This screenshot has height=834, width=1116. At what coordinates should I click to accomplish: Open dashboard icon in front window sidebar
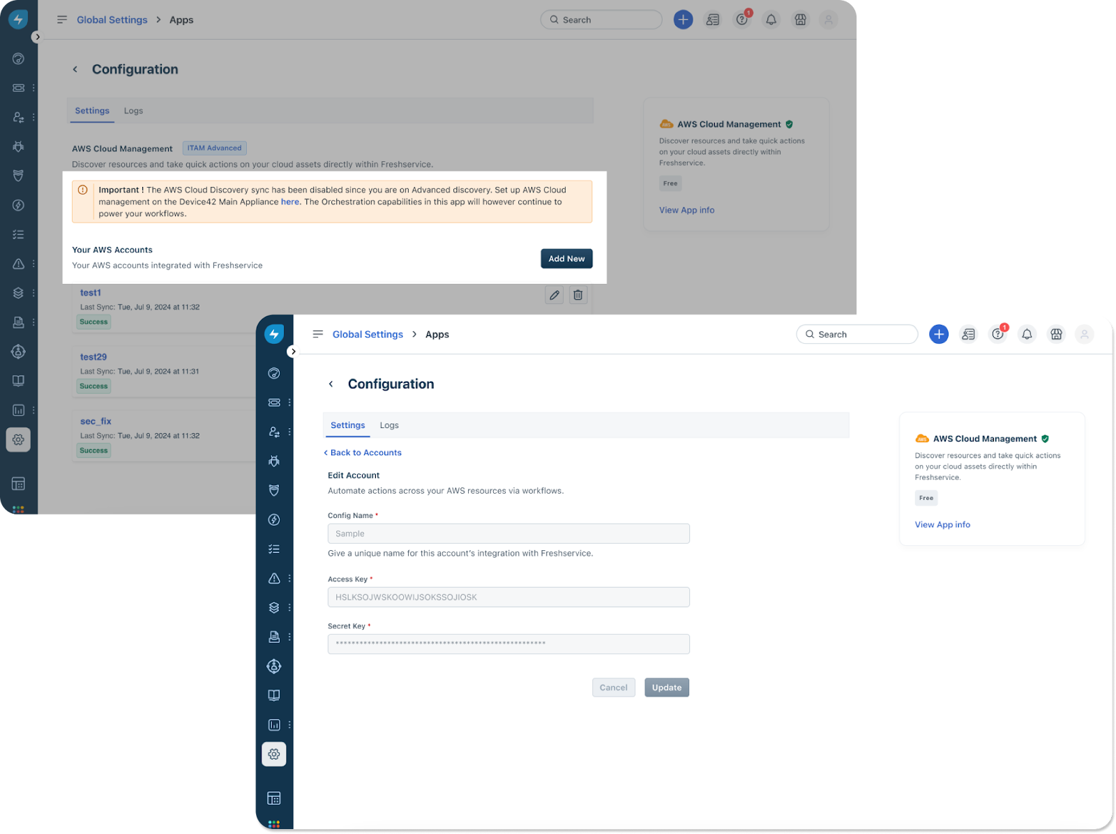[x=274, y=373]
